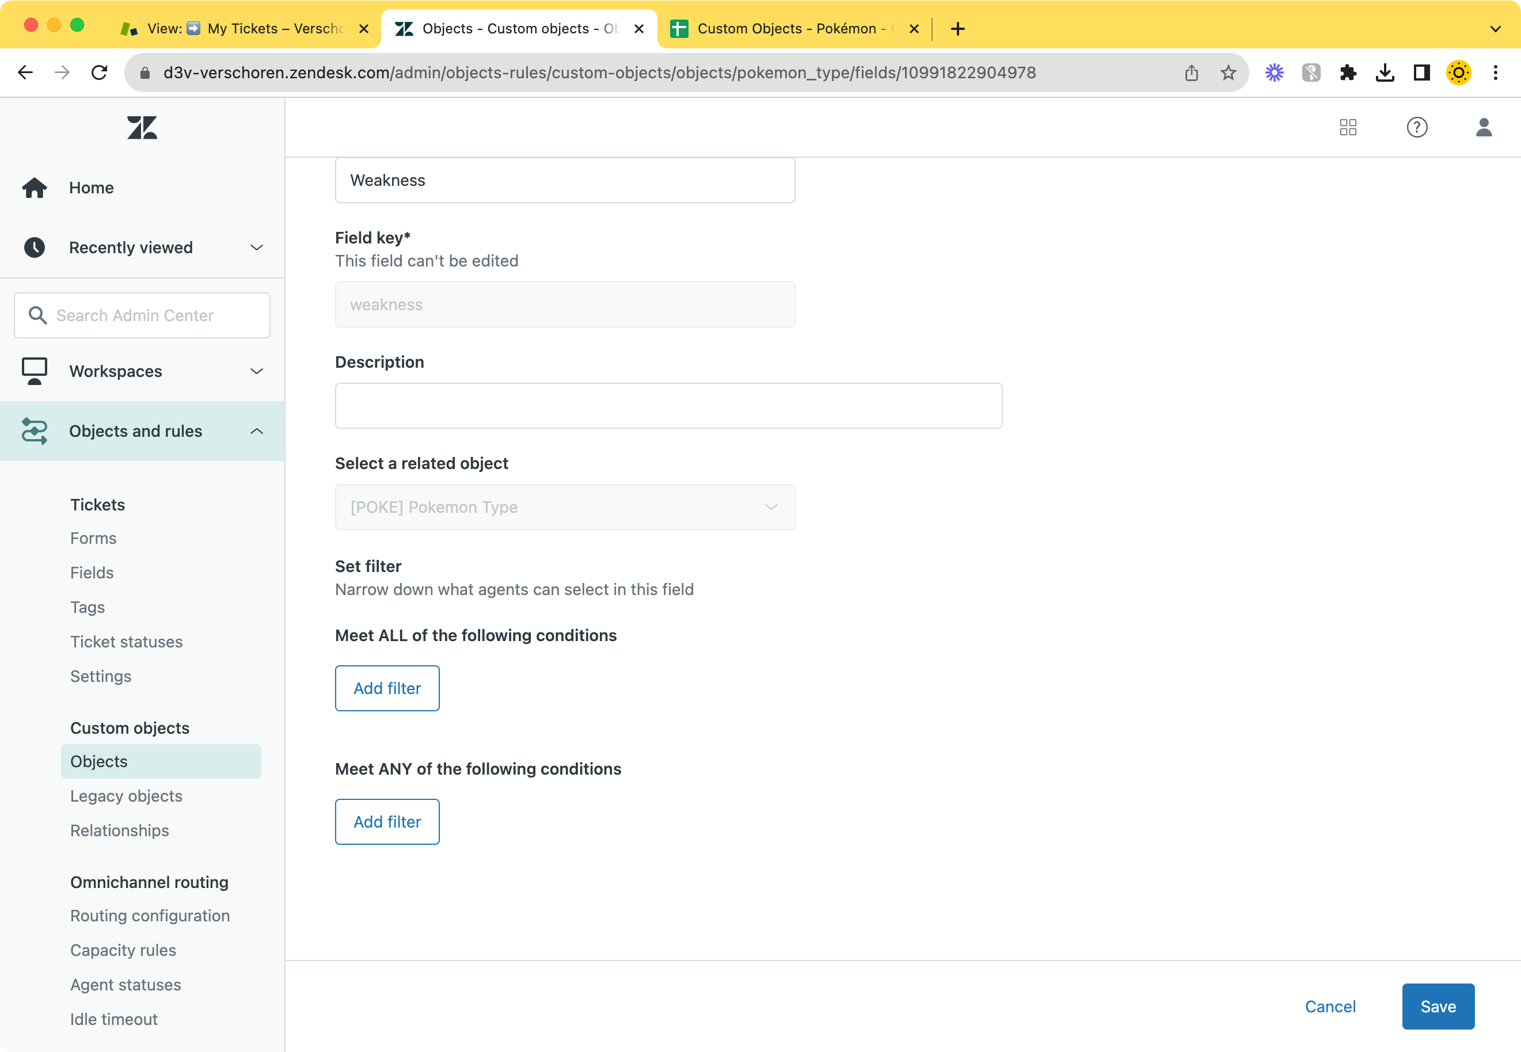1521x1052 pixels.
Task: Select Relationships in the sidebar
Action: click(x=119, y=830)
